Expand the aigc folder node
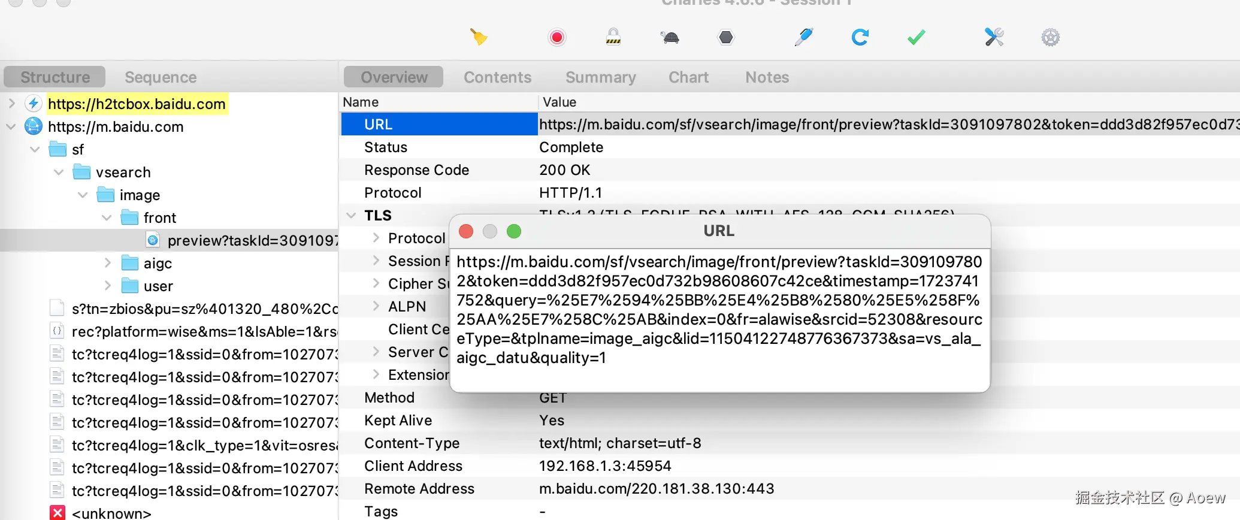The image size is (1240, 520). pyautogui.click(x=108, y=263)
